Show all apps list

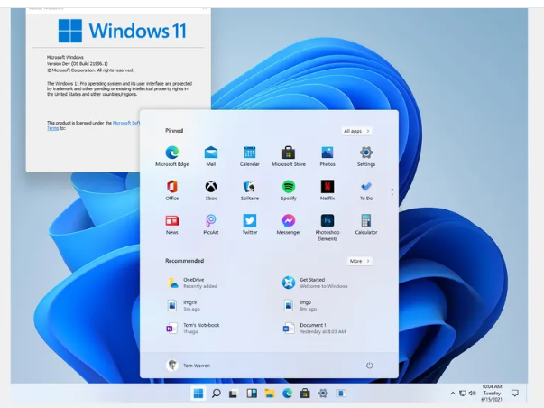[356, 131]
